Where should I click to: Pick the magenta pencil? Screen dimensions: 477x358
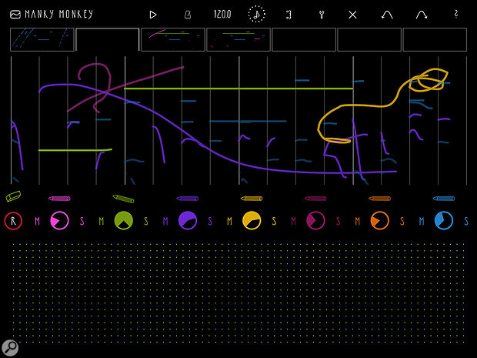point(315,199)
